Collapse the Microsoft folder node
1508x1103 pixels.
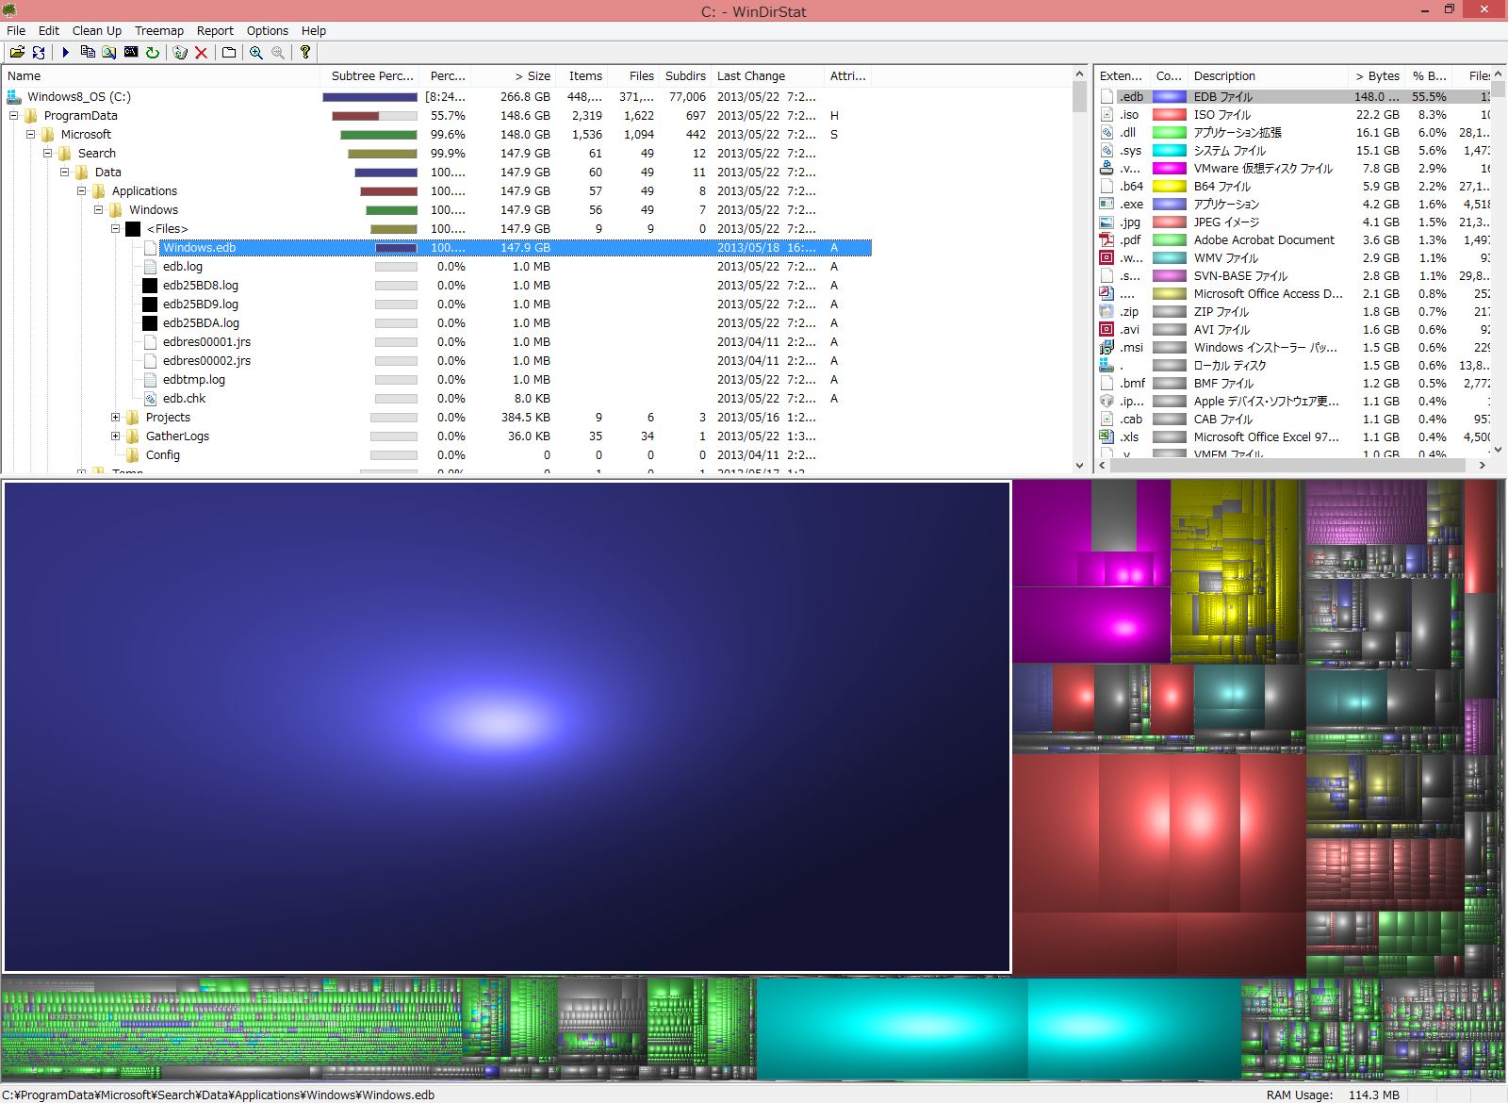31,134
